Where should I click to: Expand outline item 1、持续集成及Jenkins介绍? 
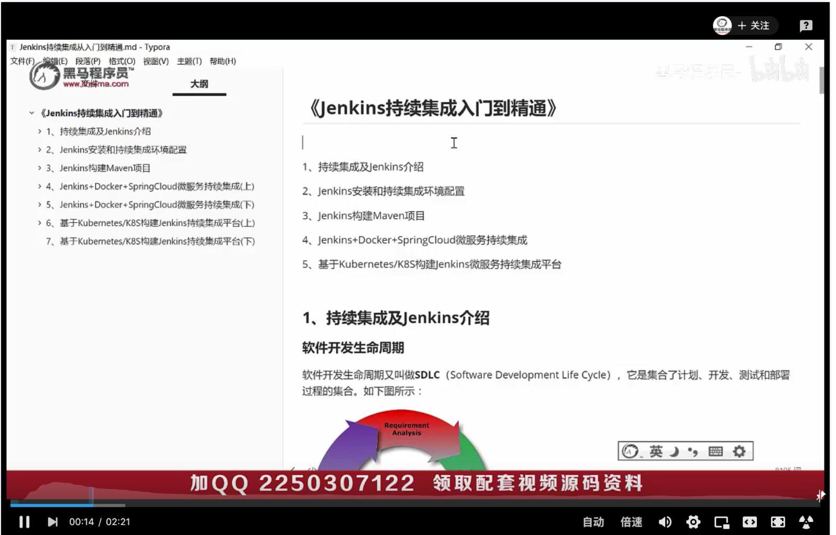[39, 131]
